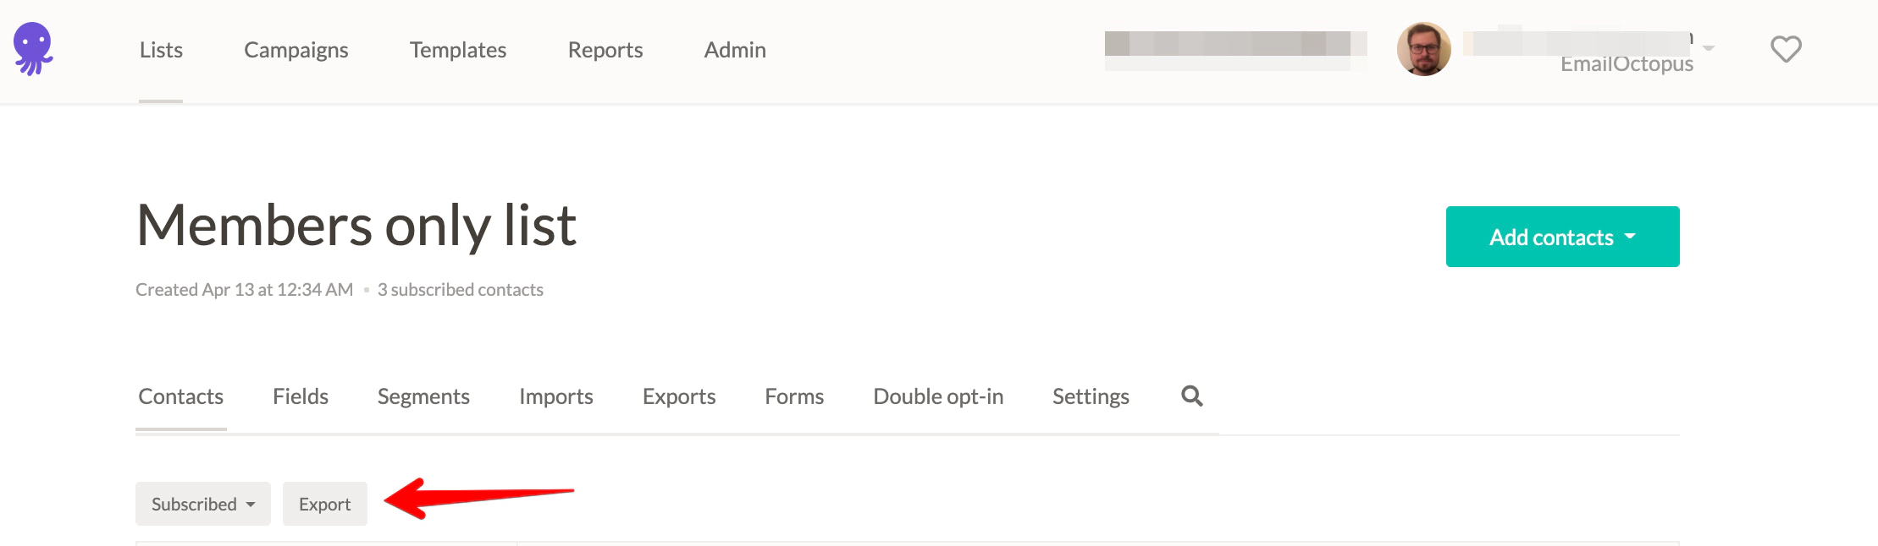The height and width of the screenshot is (546, 1878).
Task: Open contact search magnifier icon
Action: (x=1191, y=396)
